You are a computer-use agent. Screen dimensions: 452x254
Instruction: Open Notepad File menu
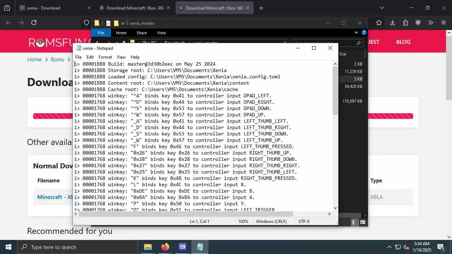(78, 57)
